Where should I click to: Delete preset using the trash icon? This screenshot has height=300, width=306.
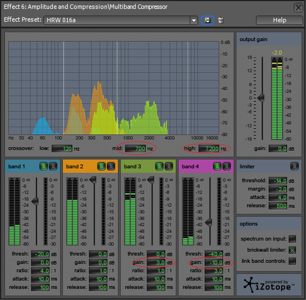[221, 20]
